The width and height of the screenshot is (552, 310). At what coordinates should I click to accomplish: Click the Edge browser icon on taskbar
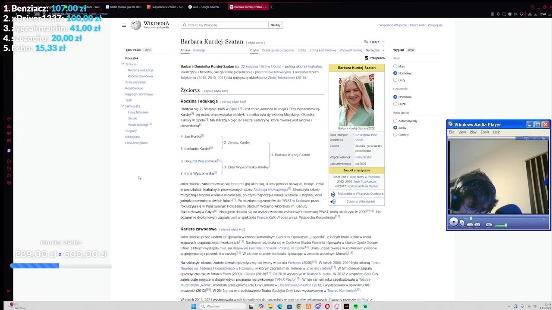point(280,306)
